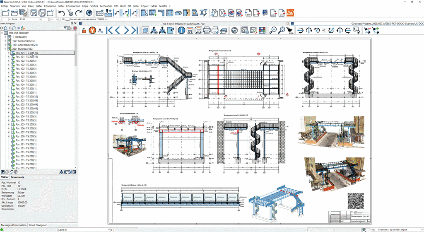Click the Werkstoff value S235JR
This screenshot has width=424, height=232.
tap(22, 196)
